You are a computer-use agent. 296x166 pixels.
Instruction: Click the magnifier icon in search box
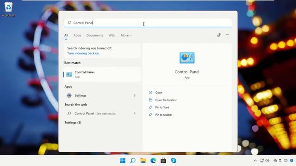point(69,23)
